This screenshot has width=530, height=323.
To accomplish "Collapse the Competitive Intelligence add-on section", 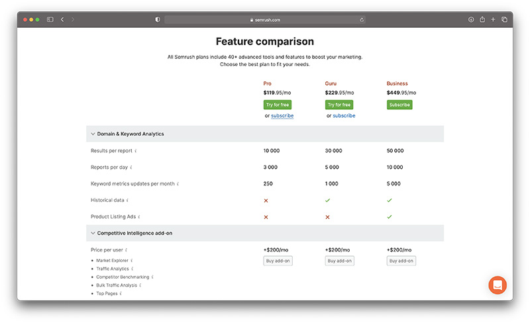I will 93,233.
